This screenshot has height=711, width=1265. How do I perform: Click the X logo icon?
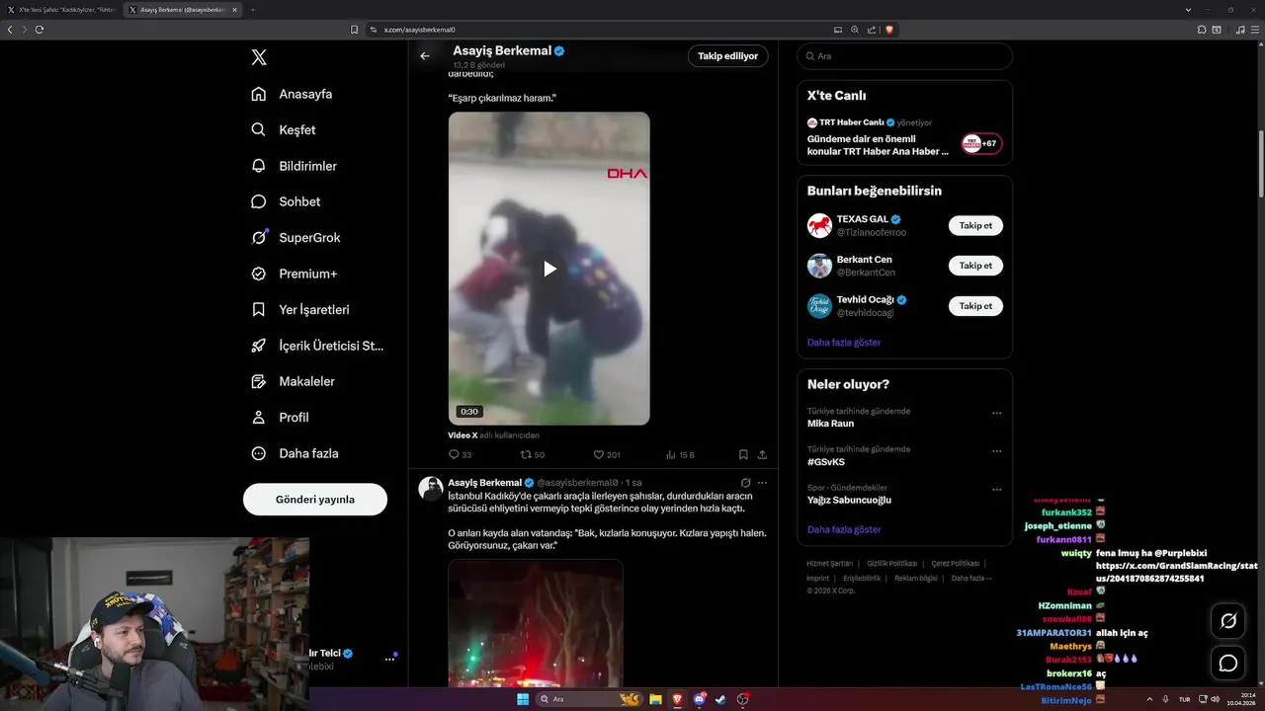point(259,57)
